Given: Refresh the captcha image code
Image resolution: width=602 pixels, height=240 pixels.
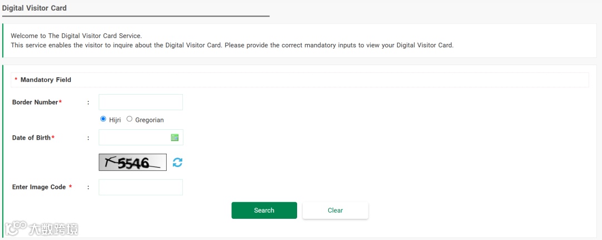Looking at the screenshot, I should pyautogui.click(x=177, y=163).
